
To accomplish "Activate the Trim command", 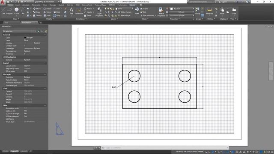I will click(57, 9).
